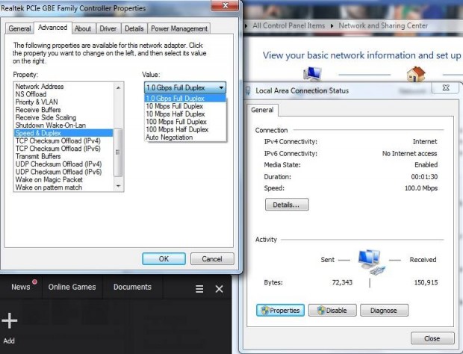Open the hamburger menu in dark panel
Screen dimensions: 463x354
[x=199, y=289]
